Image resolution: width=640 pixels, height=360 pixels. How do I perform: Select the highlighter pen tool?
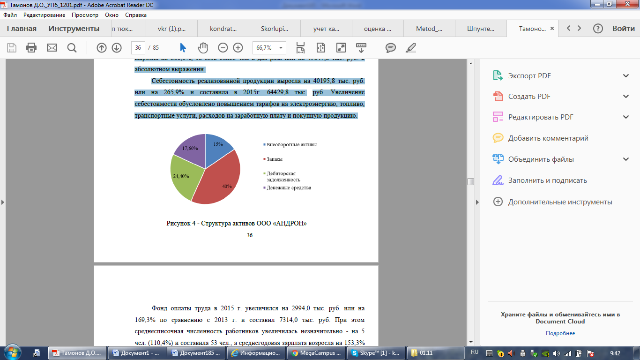(x=410, y=48)
